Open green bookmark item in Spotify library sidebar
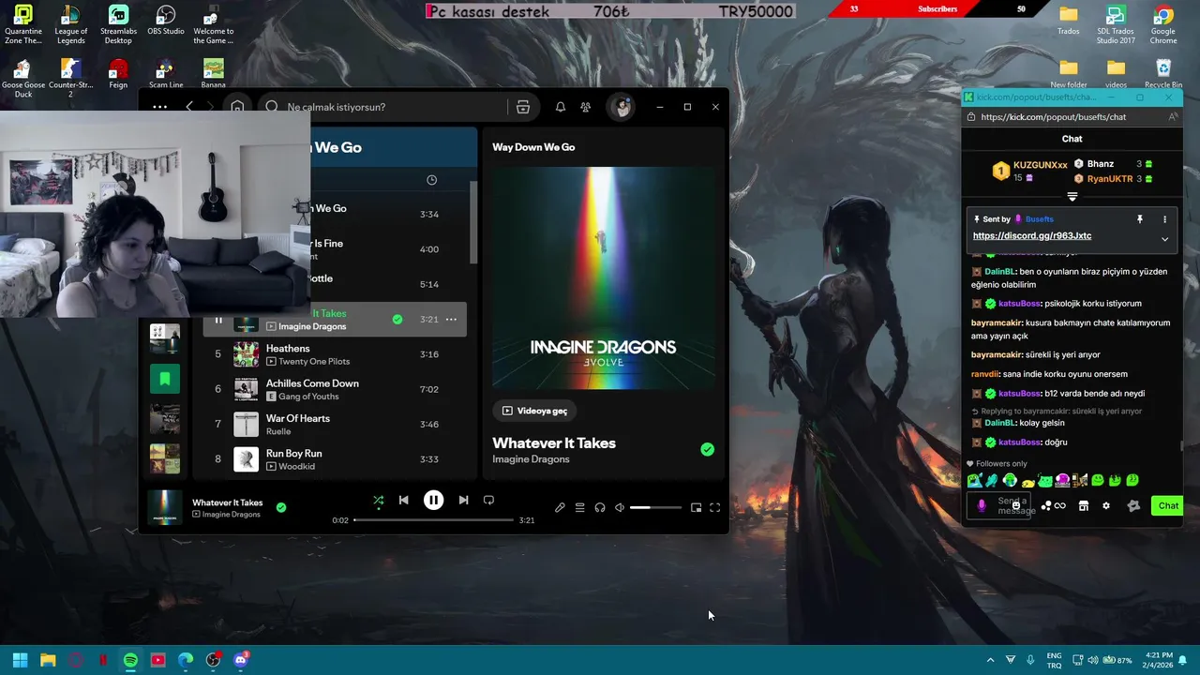Viewport: 1200px width, 675px height. [165, 379]
